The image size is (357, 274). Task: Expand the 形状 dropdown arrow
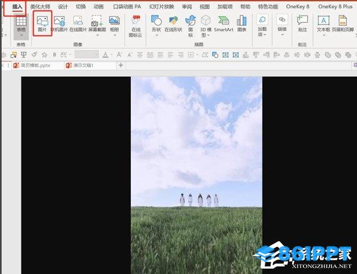[x=156, y=35]
